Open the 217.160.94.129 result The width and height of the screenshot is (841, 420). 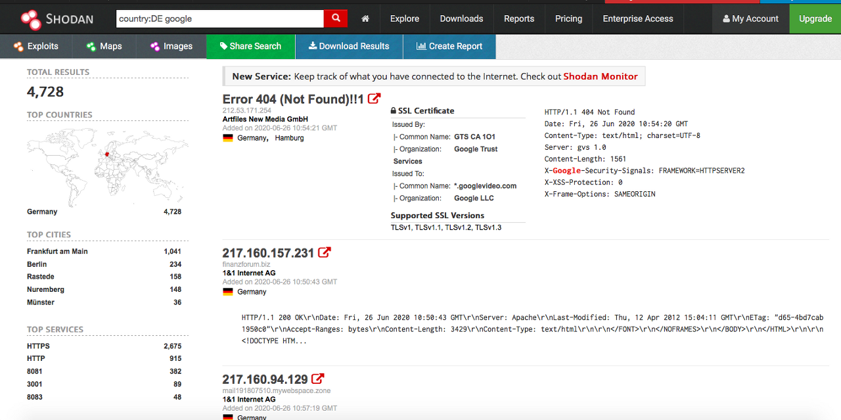pyautogui.click(x=265, y=379)
